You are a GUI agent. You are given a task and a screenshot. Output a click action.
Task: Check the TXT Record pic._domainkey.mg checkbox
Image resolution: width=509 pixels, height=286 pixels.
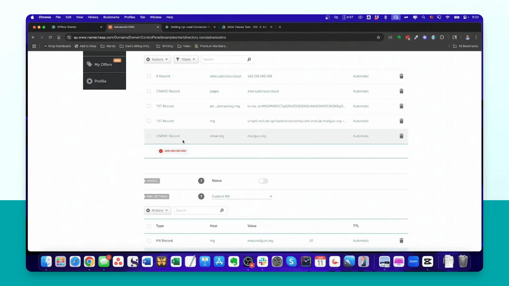[149, 106]
